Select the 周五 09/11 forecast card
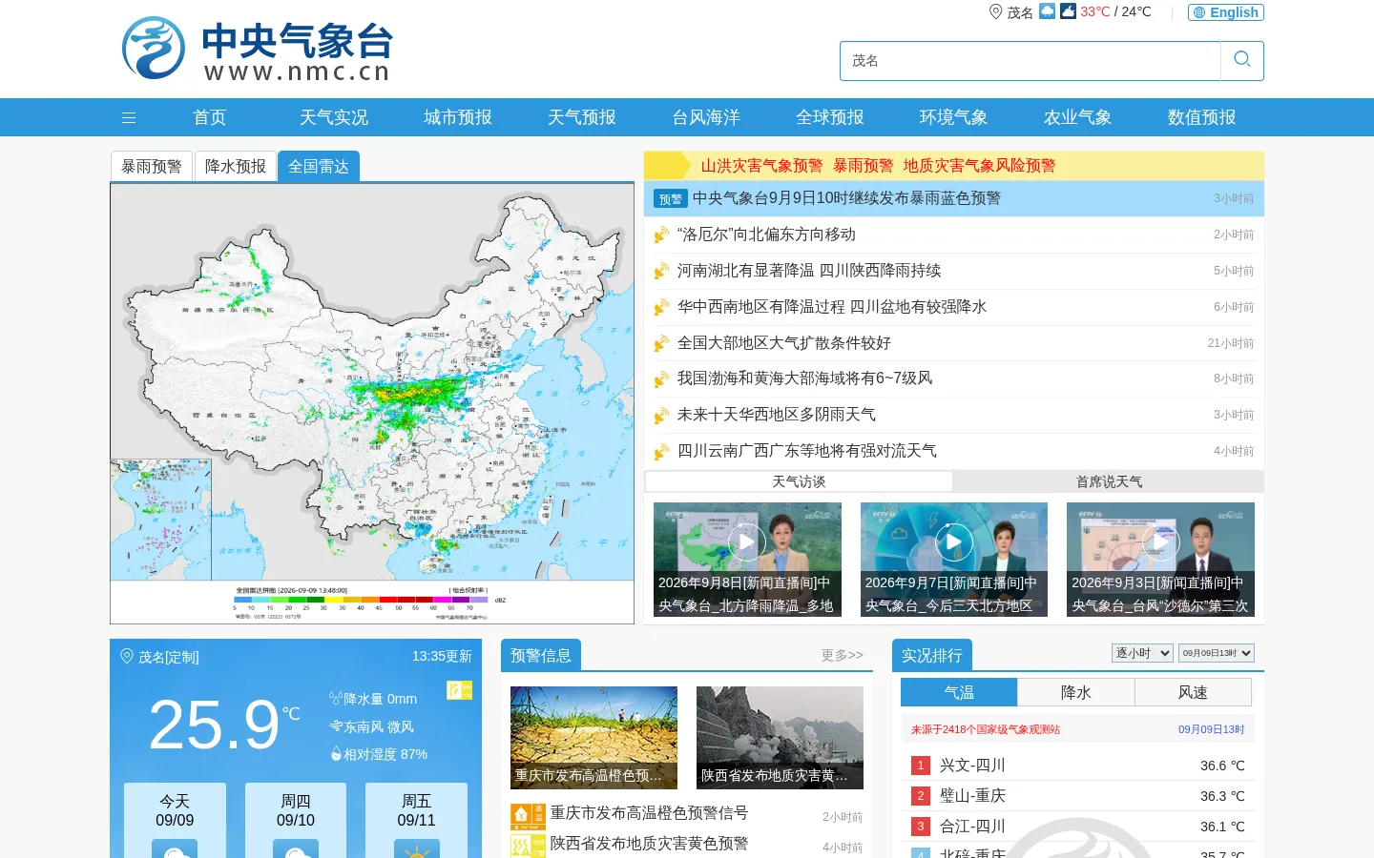This screenshot has height=858, width=1374. [417, 821]
